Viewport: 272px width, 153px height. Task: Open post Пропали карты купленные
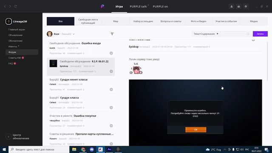point(94,134)
